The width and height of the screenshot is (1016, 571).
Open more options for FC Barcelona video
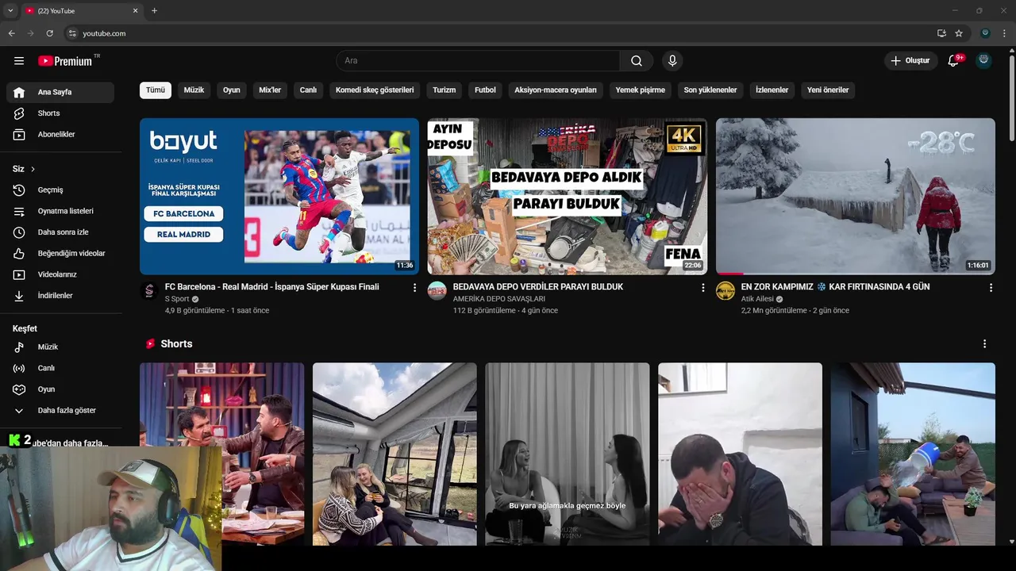pyautogui.click(x=414, y=288)
